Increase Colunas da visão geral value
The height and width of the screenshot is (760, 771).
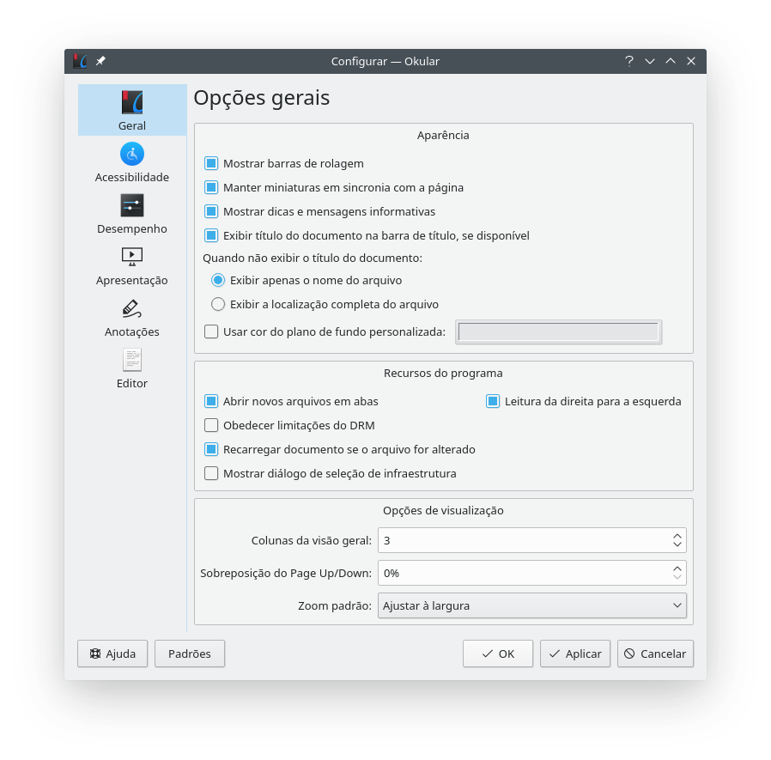pos(677,535)
